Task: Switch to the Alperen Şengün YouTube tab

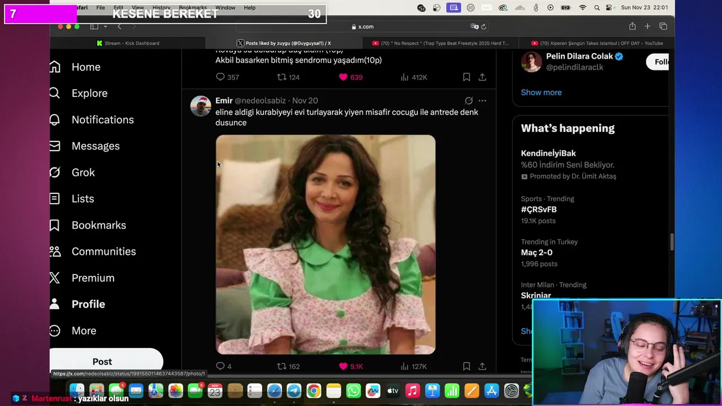Action: tap(597, 43)
